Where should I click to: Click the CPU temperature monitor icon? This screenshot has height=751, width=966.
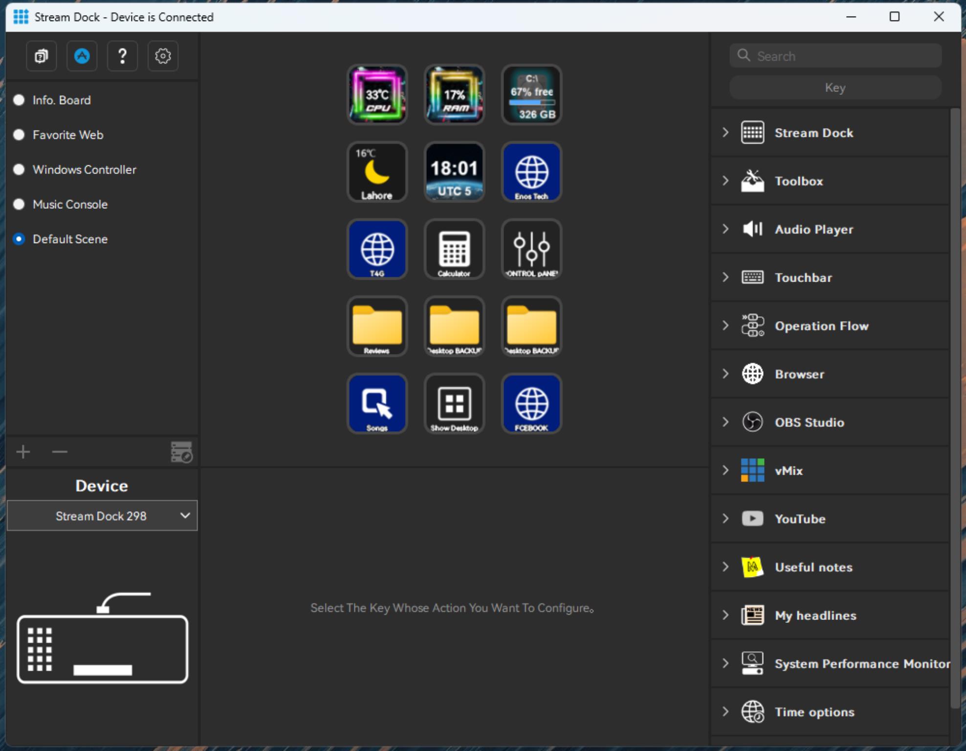coord(377,95)
